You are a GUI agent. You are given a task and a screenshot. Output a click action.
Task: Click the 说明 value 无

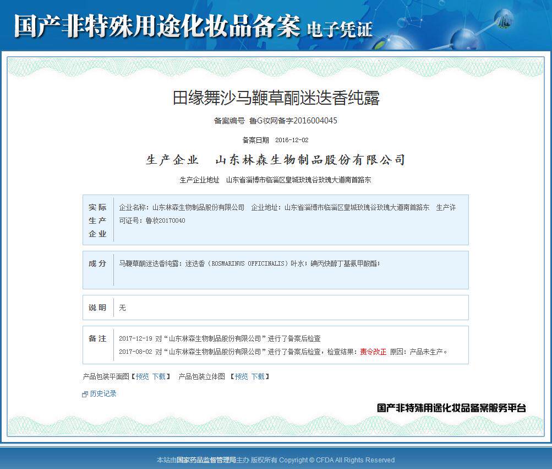pos(122,308)
